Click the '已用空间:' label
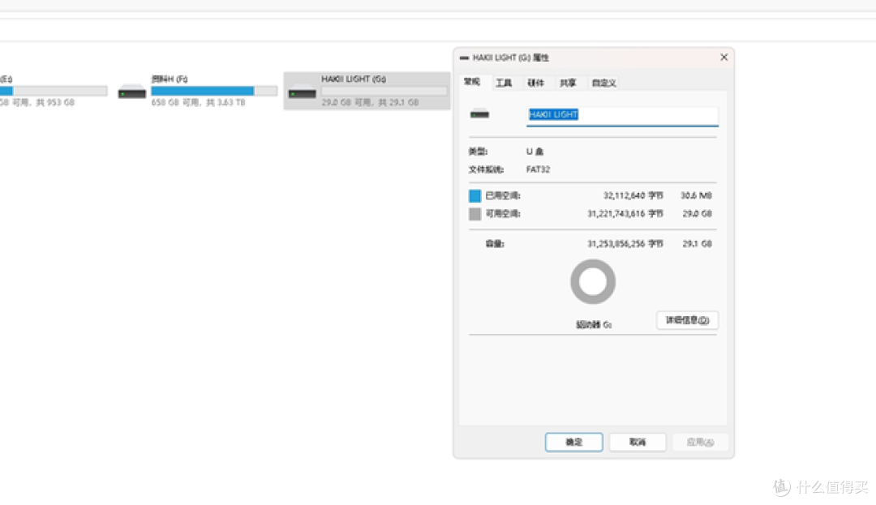This screenshot has width=876, height=505. (503, 195)
